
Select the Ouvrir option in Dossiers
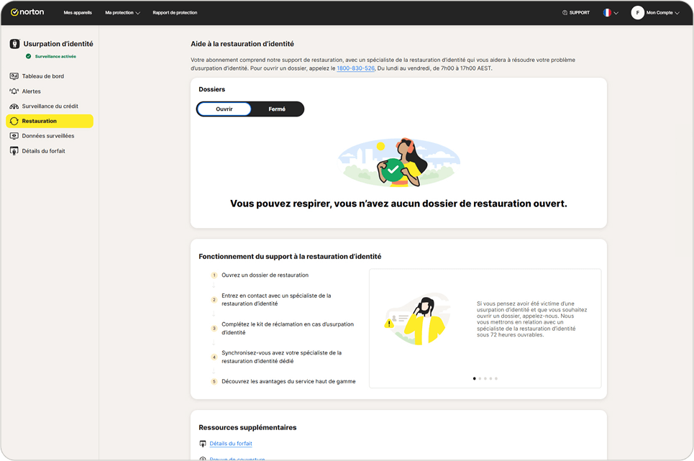coord(224,109)
